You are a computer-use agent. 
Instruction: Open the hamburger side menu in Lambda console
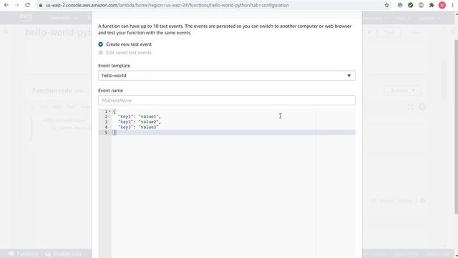[6, 31]
